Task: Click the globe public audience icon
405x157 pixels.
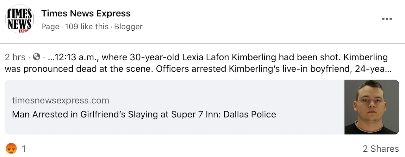Action: tap(37, 57)
